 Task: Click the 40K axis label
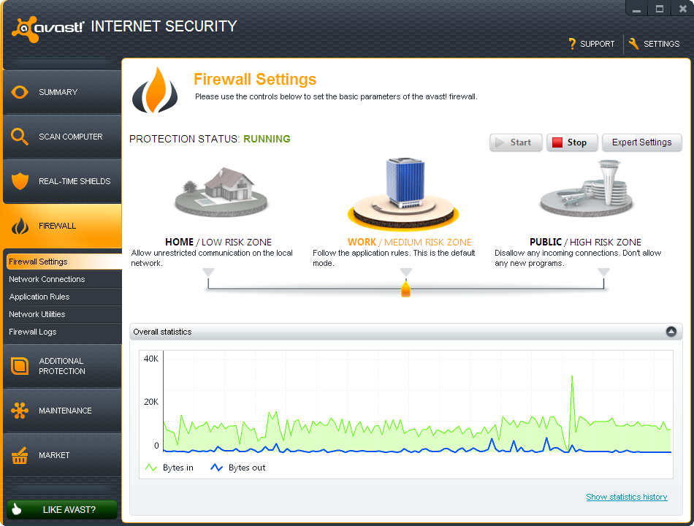tap(151, 359)
